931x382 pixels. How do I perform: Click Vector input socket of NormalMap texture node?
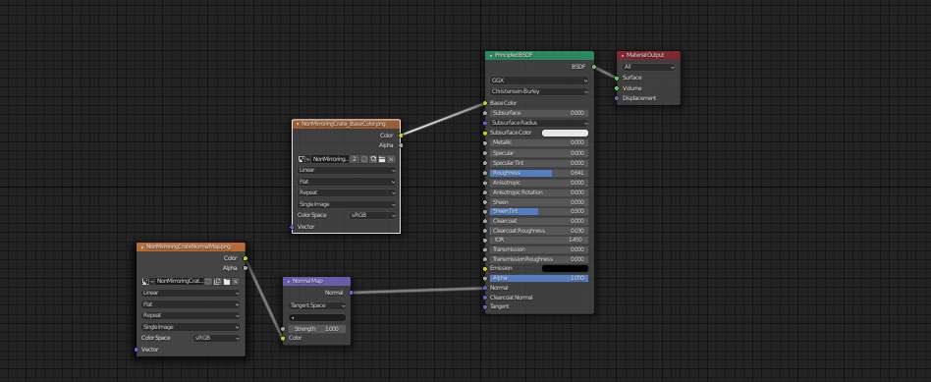tap(137, 350)
